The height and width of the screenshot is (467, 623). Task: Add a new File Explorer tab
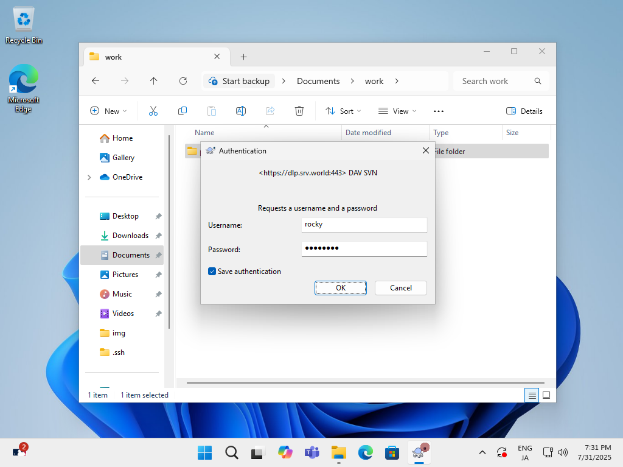point(243,57)
